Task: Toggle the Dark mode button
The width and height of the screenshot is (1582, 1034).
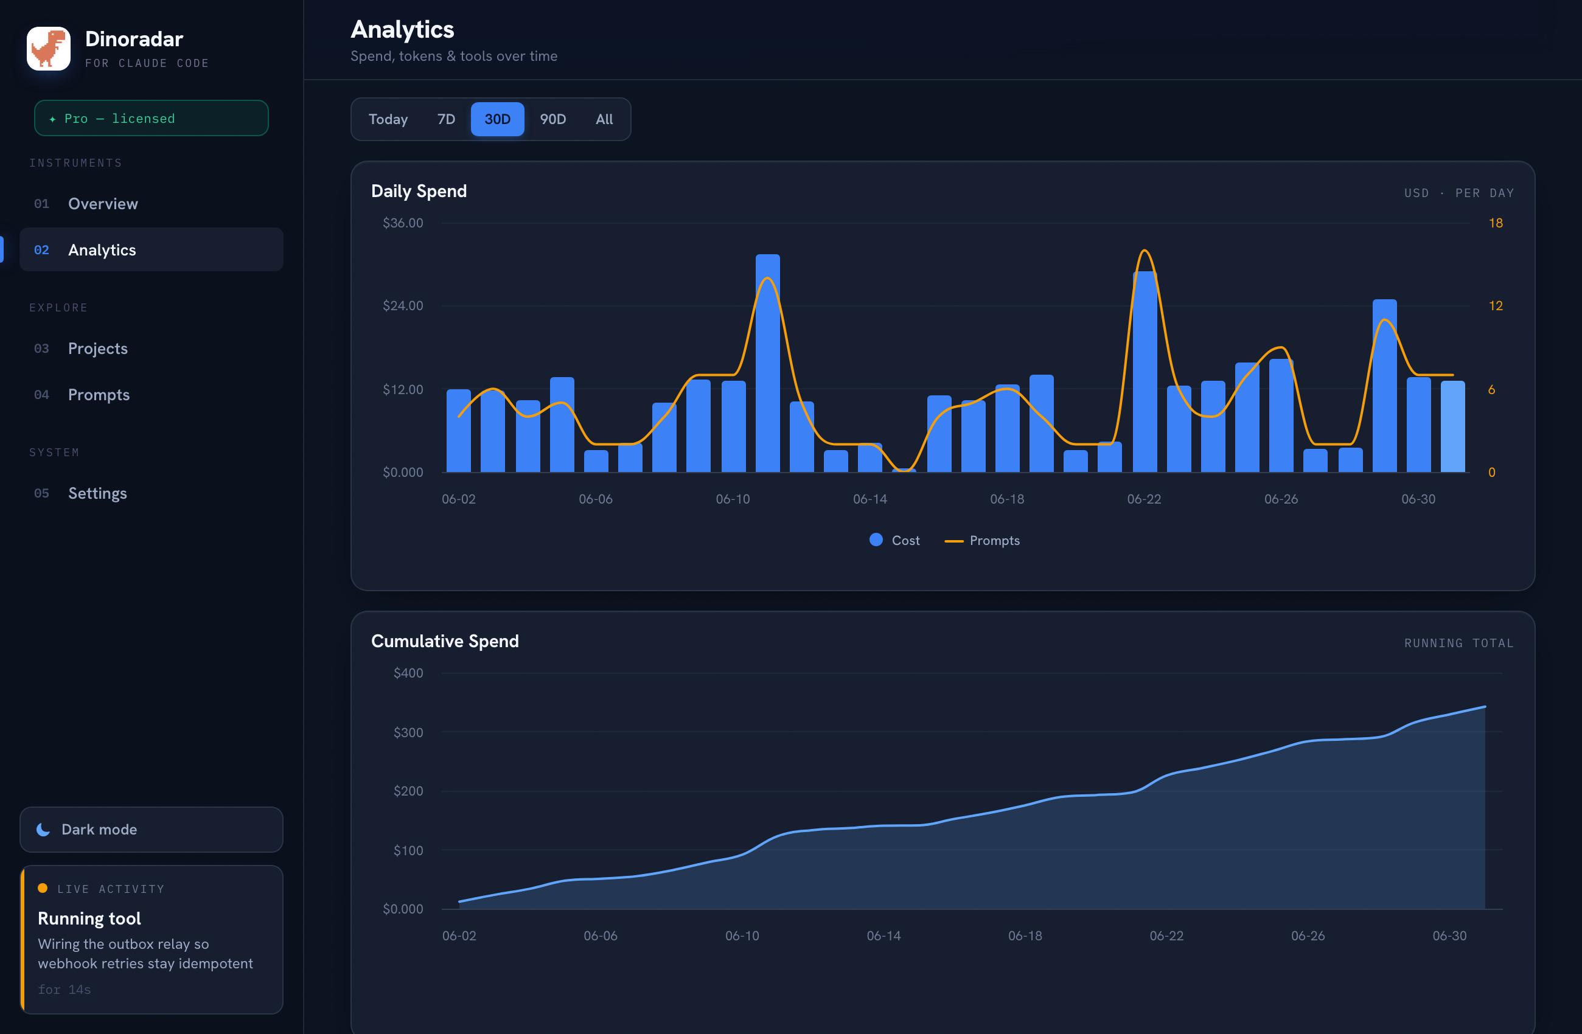Action: pyautogui.click(x=152, y=829)
